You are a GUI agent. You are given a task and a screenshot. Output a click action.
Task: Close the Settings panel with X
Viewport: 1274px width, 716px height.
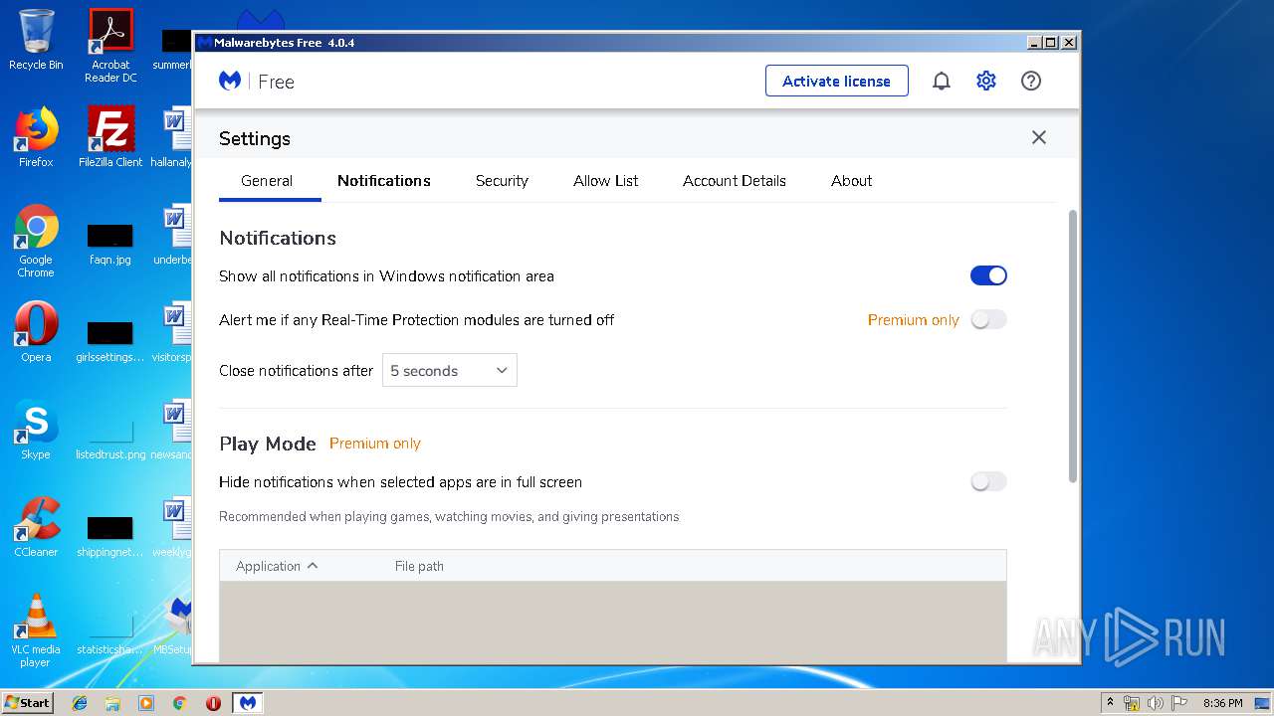coord(1039,137)
